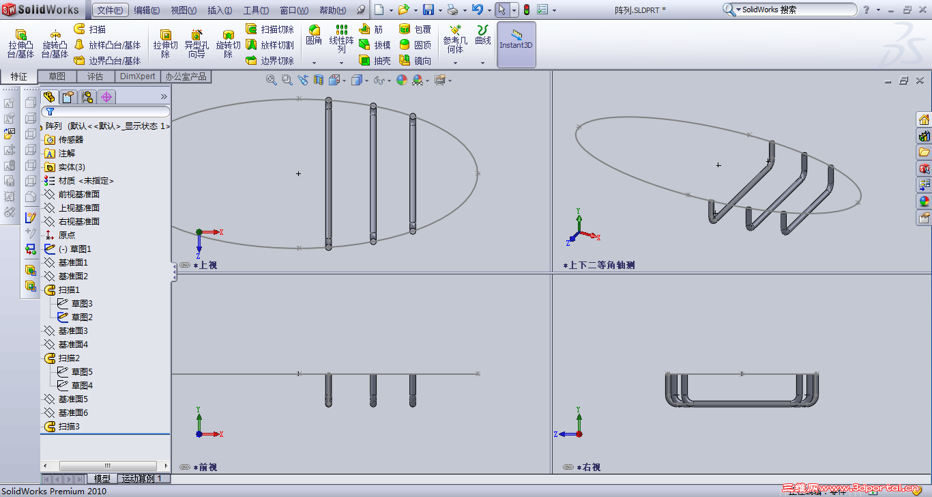Expand the dropdown arrow under 线性阵列

point(342,63)
